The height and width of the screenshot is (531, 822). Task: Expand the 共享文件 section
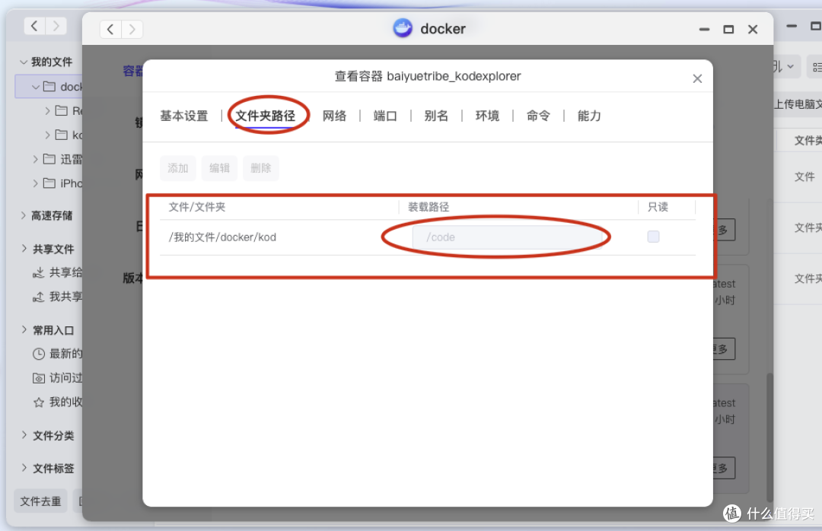click(x=24, y=249)
